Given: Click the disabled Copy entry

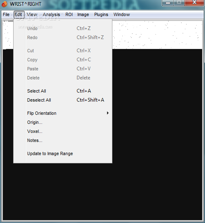Looking at the screenshot, I should tap(63, 60).
